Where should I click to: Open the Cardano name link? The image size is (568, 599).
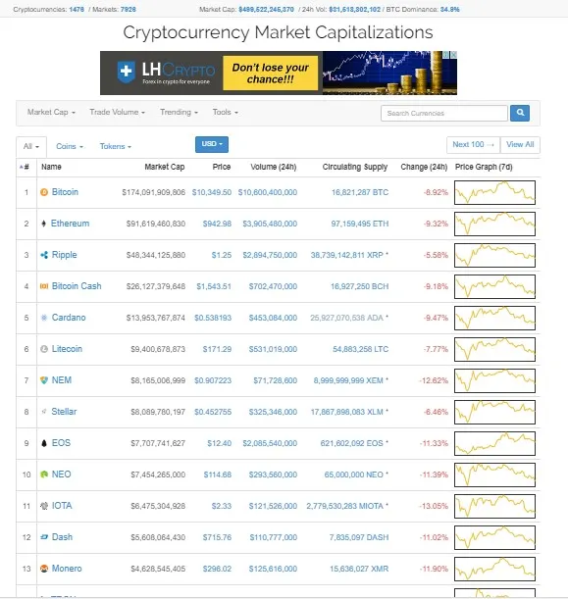(69, 318)
